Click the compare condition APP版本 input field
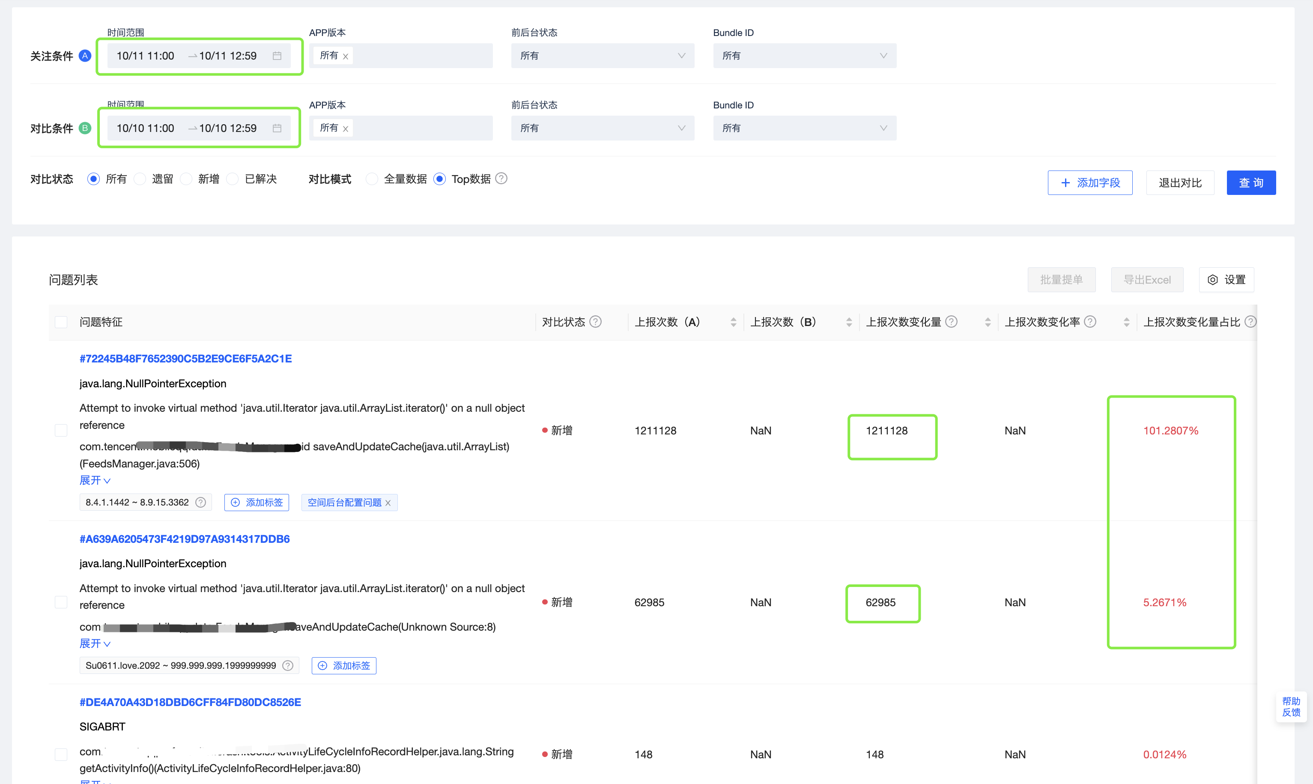The width and height of the screenshot is (1313, 784). pyautogui.click(x=401, y=129)
